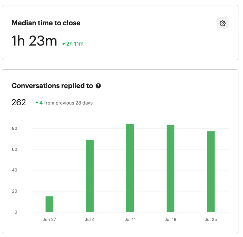243x237 pixels.
Task: Click the help icon beside Conversations replied to
Action: pyautogui.click(x=98, y=86)
